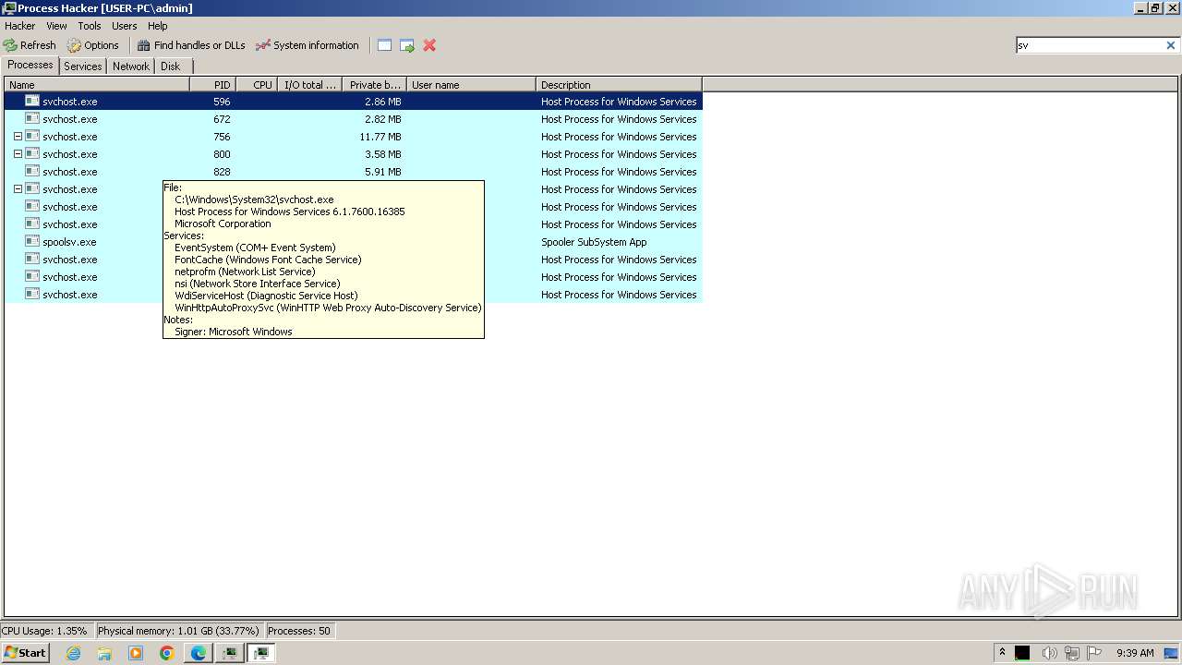Screen dimensions: 1182x665
Task: Open the Hacker menu
Action: [19, 26]
